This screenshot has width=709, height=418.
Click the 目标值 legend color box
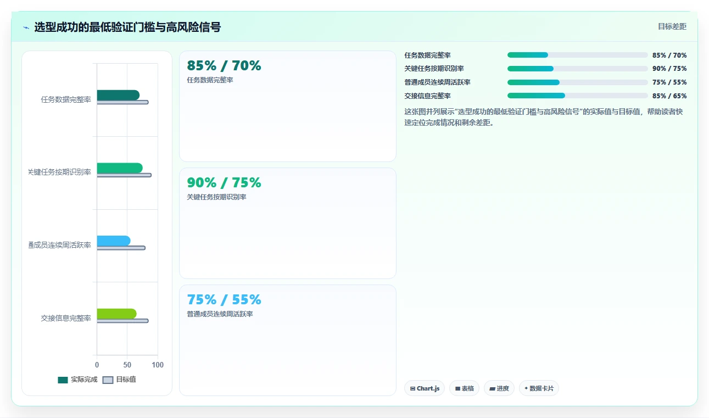(108, 380)
